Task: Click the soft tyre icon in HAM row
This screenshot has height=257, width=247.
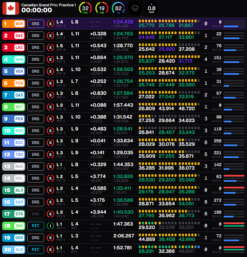Action: tap(50, 59)
